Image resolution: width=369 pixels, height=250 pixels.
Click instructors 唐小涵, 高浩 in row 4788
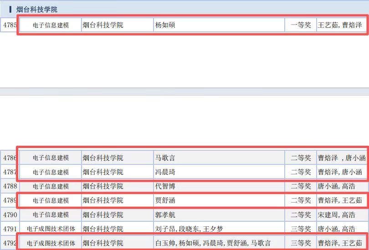[336, 186]
